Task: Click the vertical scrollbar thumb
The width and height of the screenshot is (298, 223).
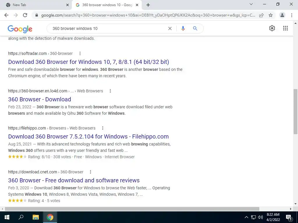Action: pos(296,111)
